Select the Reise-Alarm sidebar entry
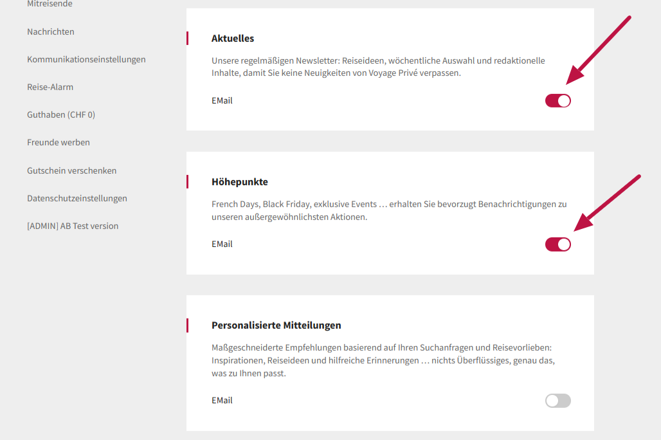 coord(50,87)
